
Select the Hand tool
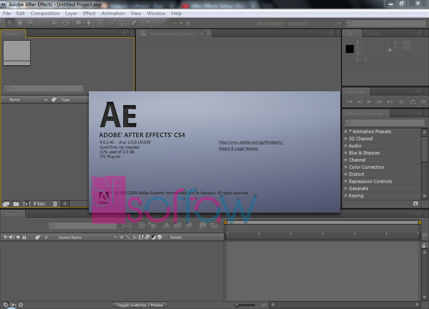20,23
